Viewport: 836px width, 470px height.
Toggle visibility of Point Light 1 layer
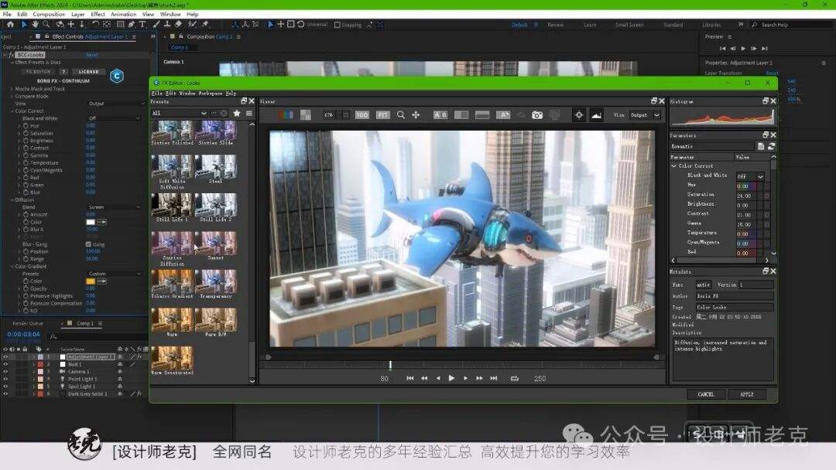5,379
